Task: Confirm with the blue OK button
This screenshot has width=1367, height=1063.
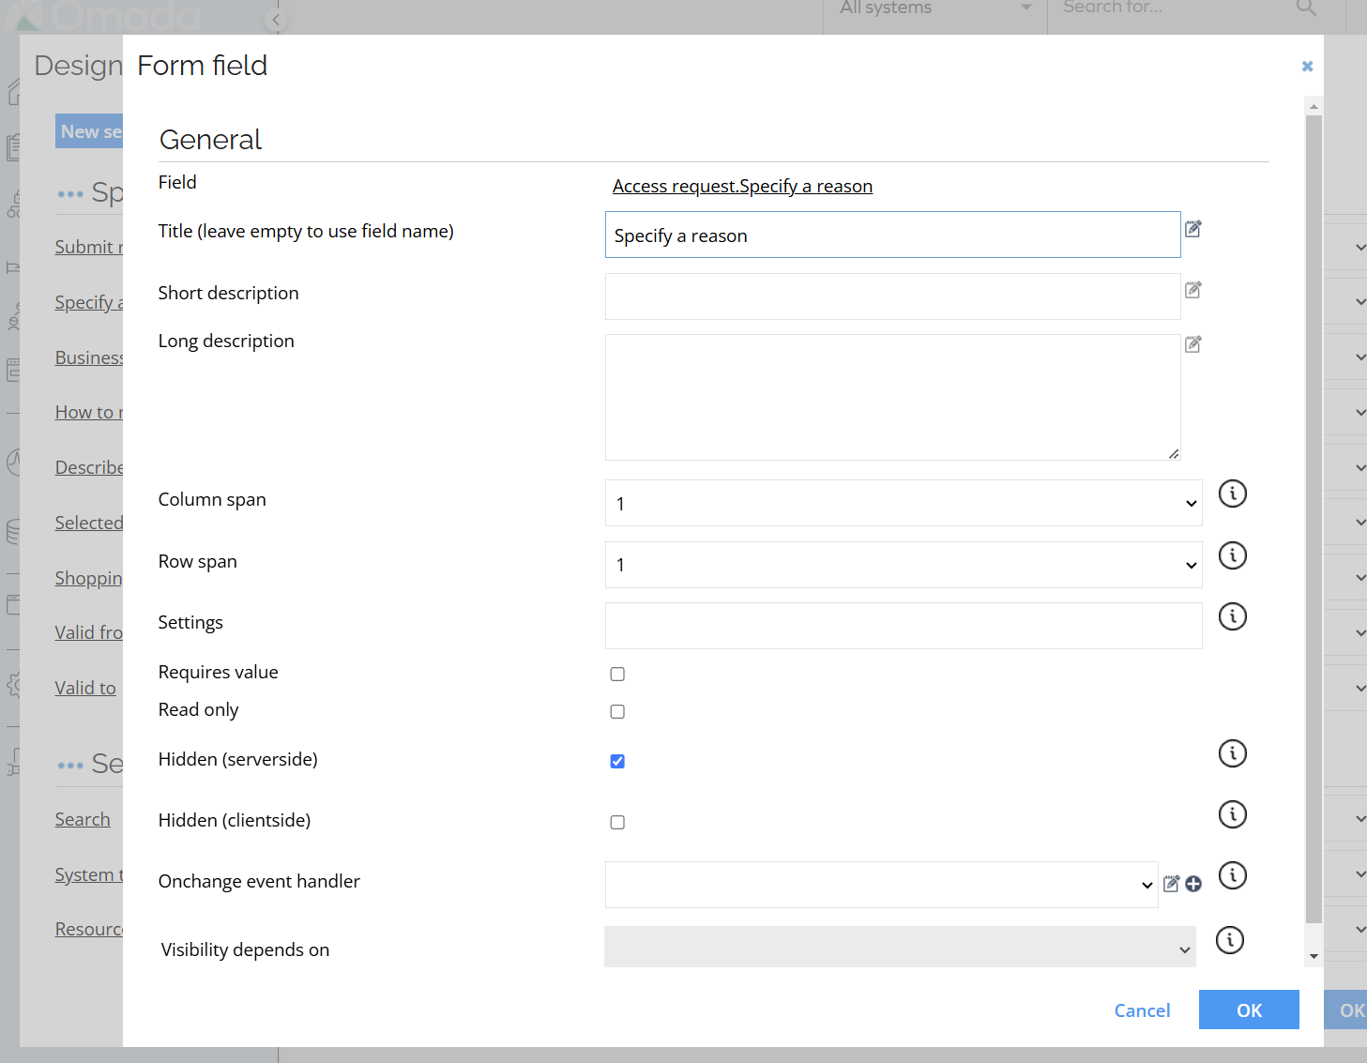Action: (1249, 1010)
